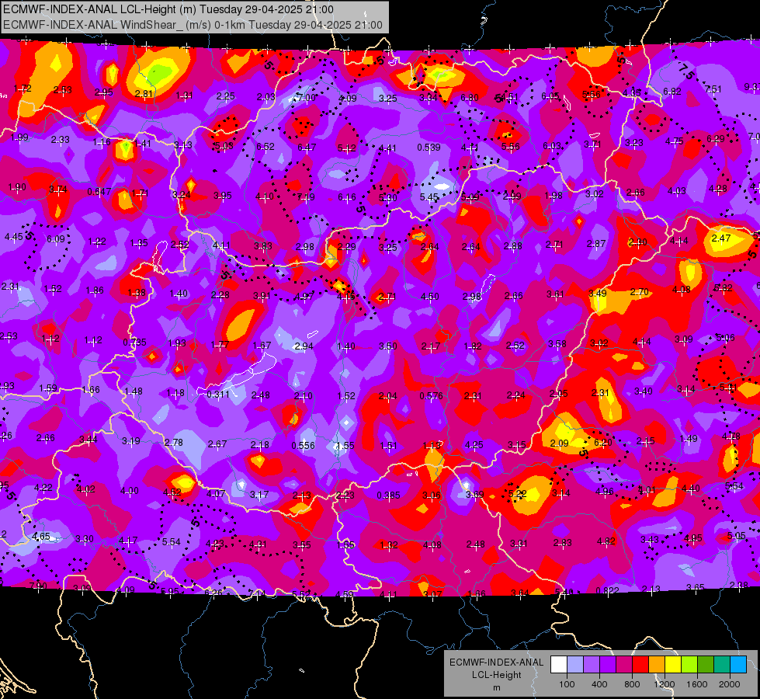Click the red legend swatch
Viewport: 760px width, 699px height.
pos(640,665)
